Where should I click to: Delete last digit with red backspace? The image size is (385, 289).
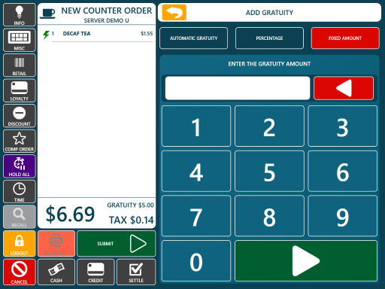click(344, 88)
